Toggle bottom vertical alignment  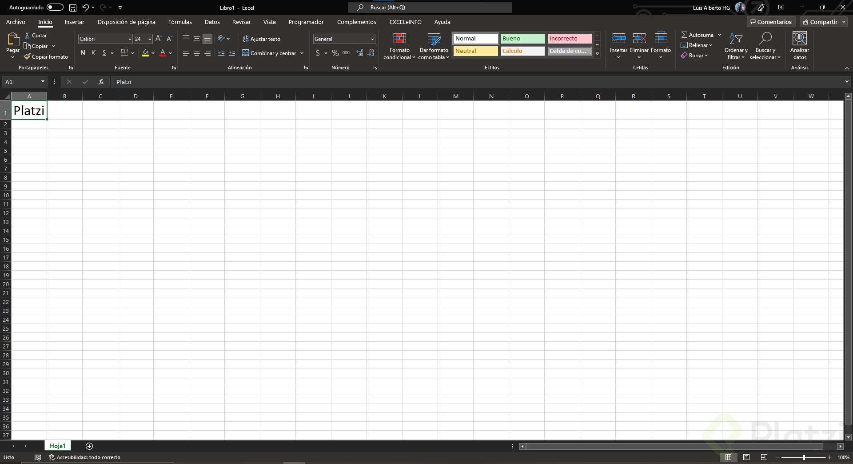[x=207, y=39]
